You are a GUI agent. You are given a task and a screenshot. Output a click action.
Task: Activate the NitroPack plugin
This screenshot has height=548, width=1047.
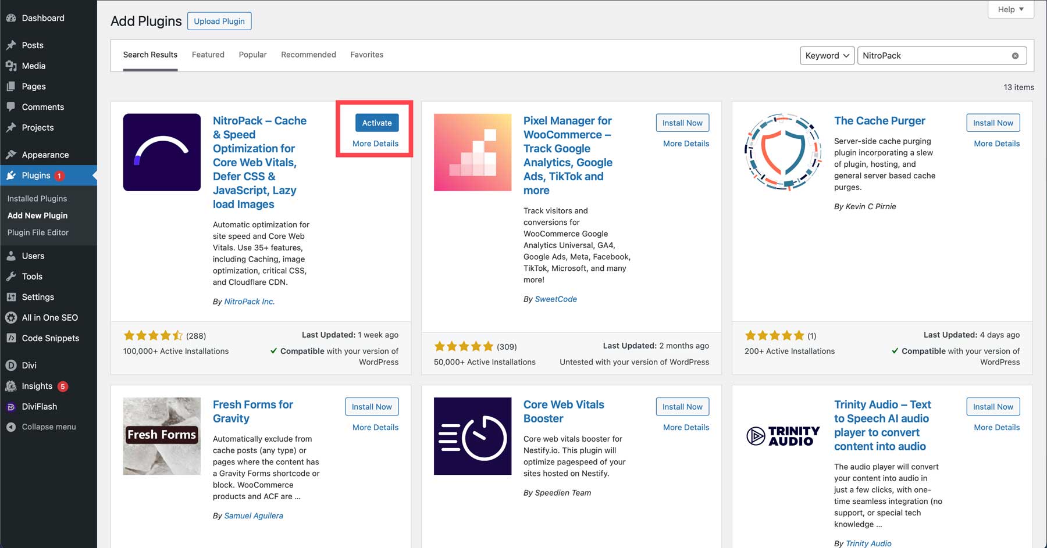[376, 123]
